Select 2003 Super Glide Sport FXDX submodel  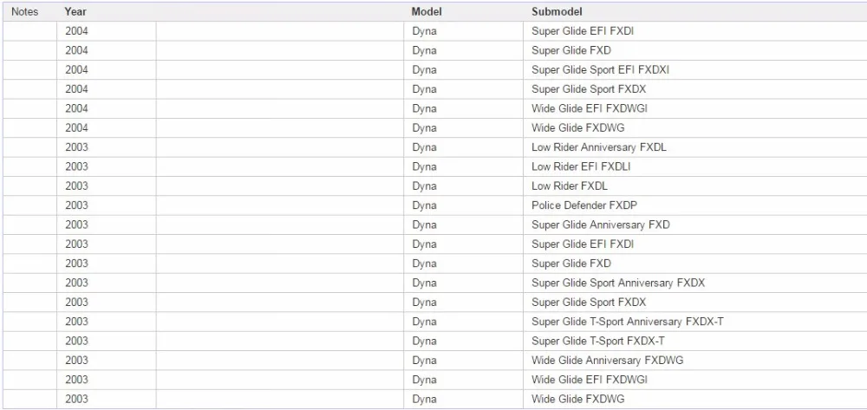(589, 302)
